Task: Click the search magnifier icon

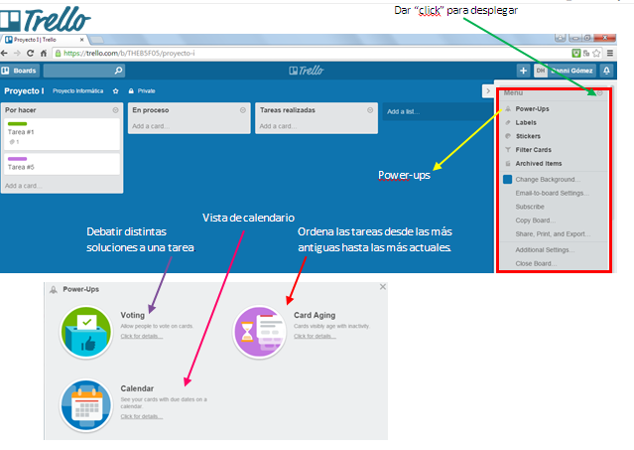Action: (118, 71)
